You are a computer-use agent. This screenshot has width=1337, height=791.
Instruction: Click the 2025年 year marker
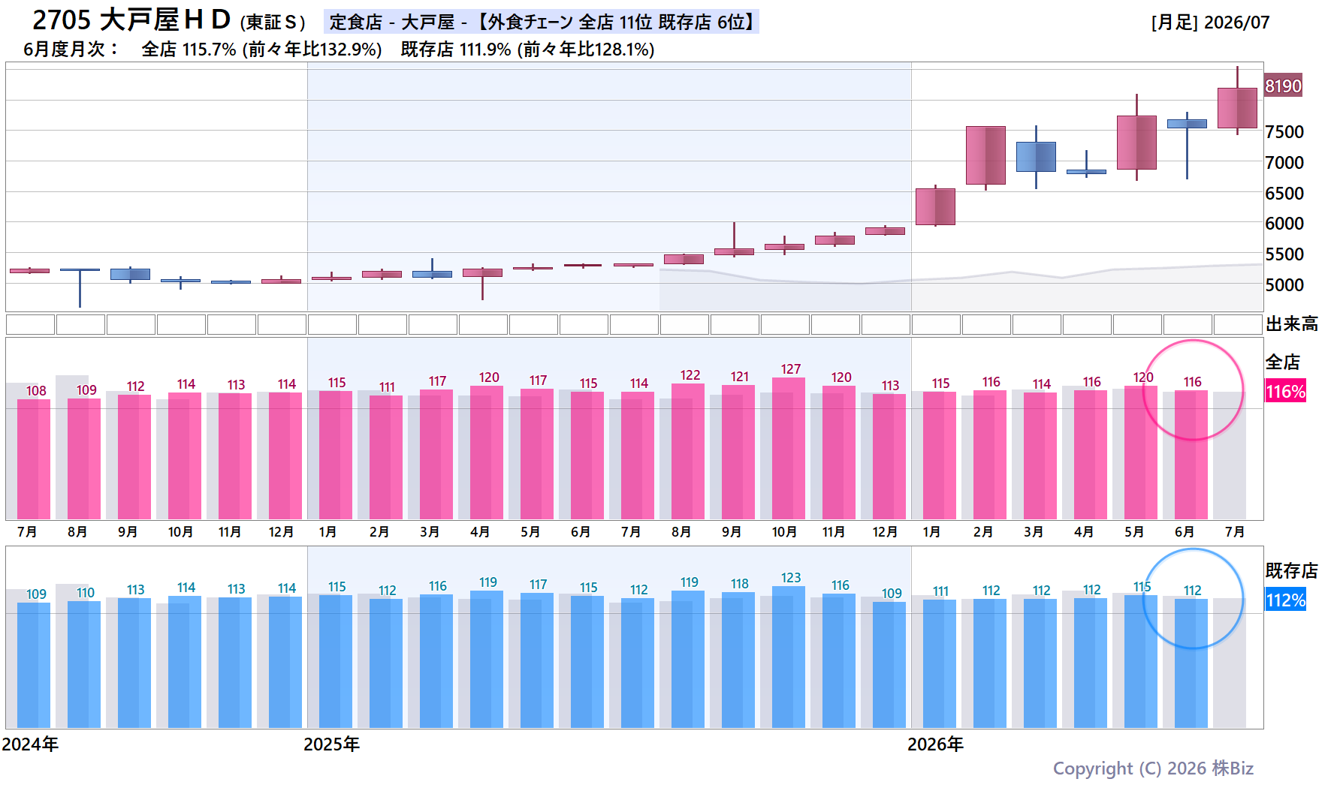point(331,744)
